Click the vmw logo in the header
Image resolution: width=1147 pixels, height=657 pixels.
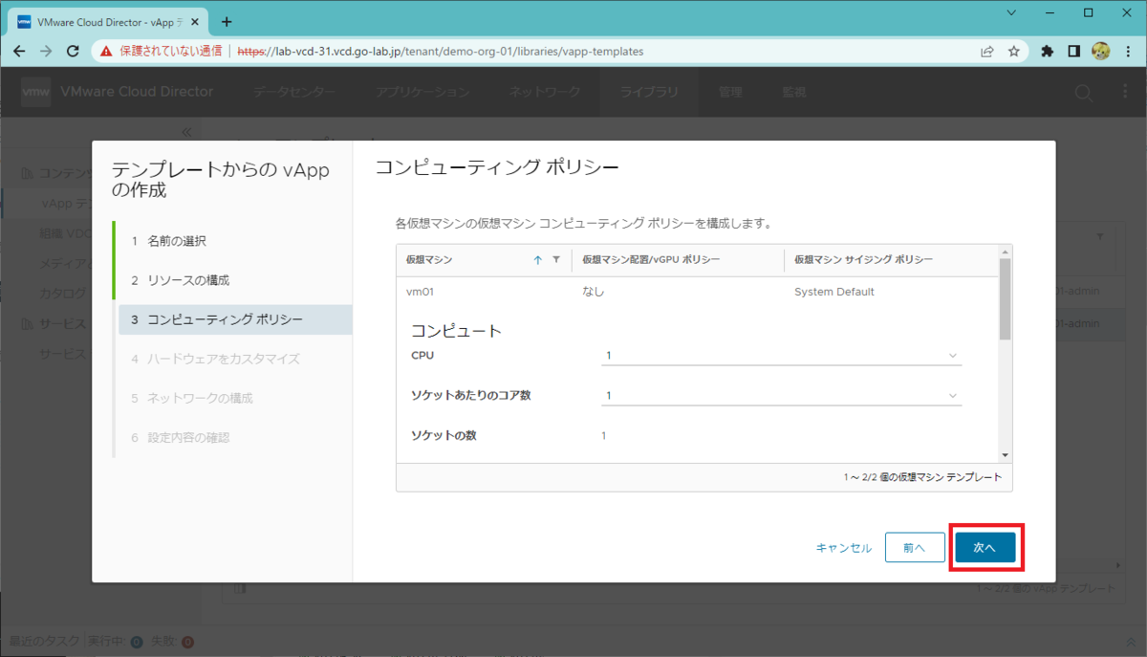pos(35,93)
